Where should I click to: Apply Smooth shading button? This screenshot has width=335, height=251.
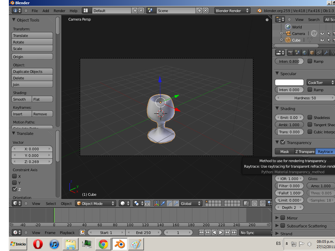(22, 99)
